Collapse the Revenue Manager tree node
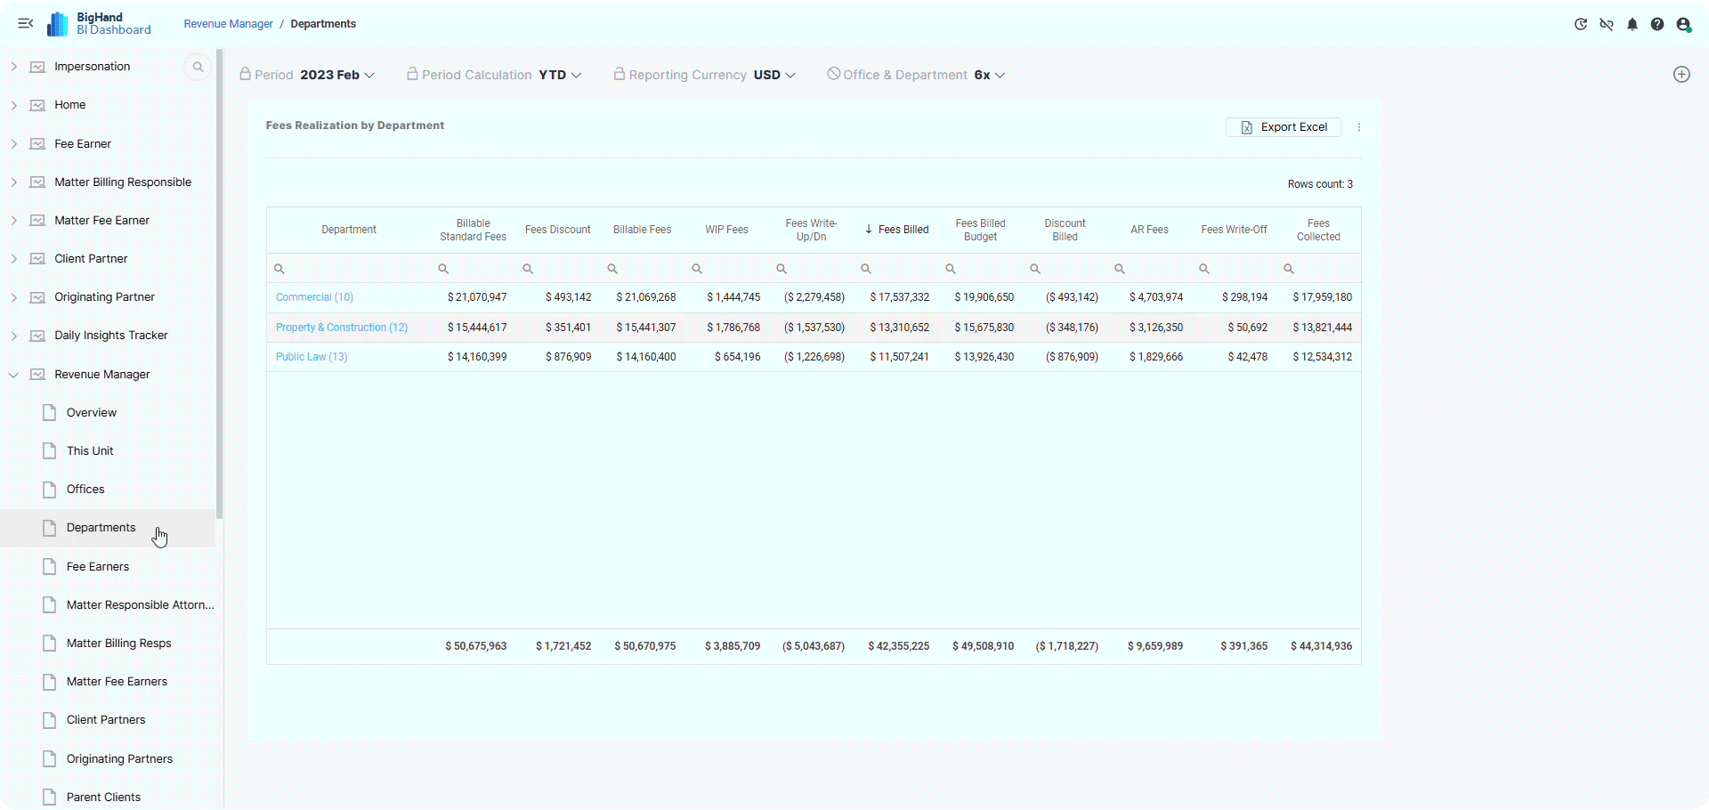 pos(13,375)
